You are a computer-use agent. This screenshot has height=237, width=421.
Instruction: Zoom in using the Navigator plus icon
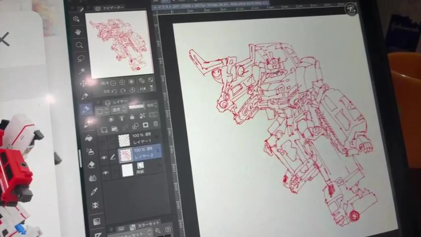tap(122, 82)
